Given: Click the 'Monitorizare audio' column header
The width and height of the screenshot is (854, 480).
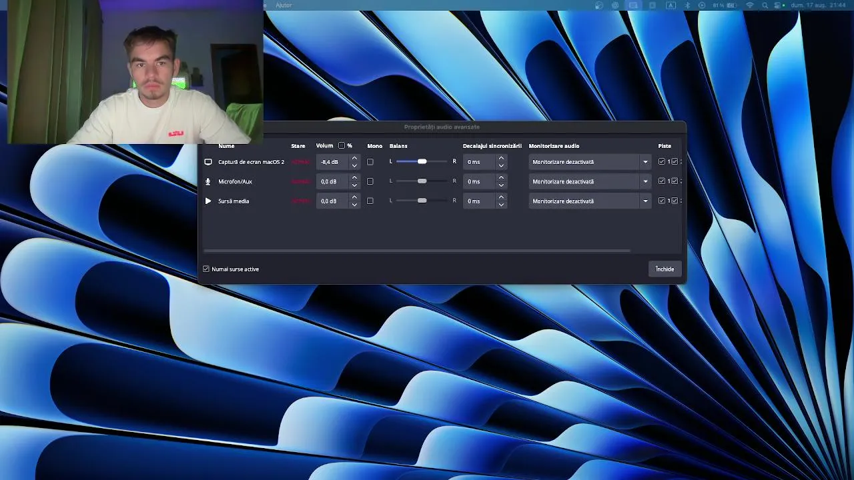Looking at the screenshot, I should click(554, 146).
